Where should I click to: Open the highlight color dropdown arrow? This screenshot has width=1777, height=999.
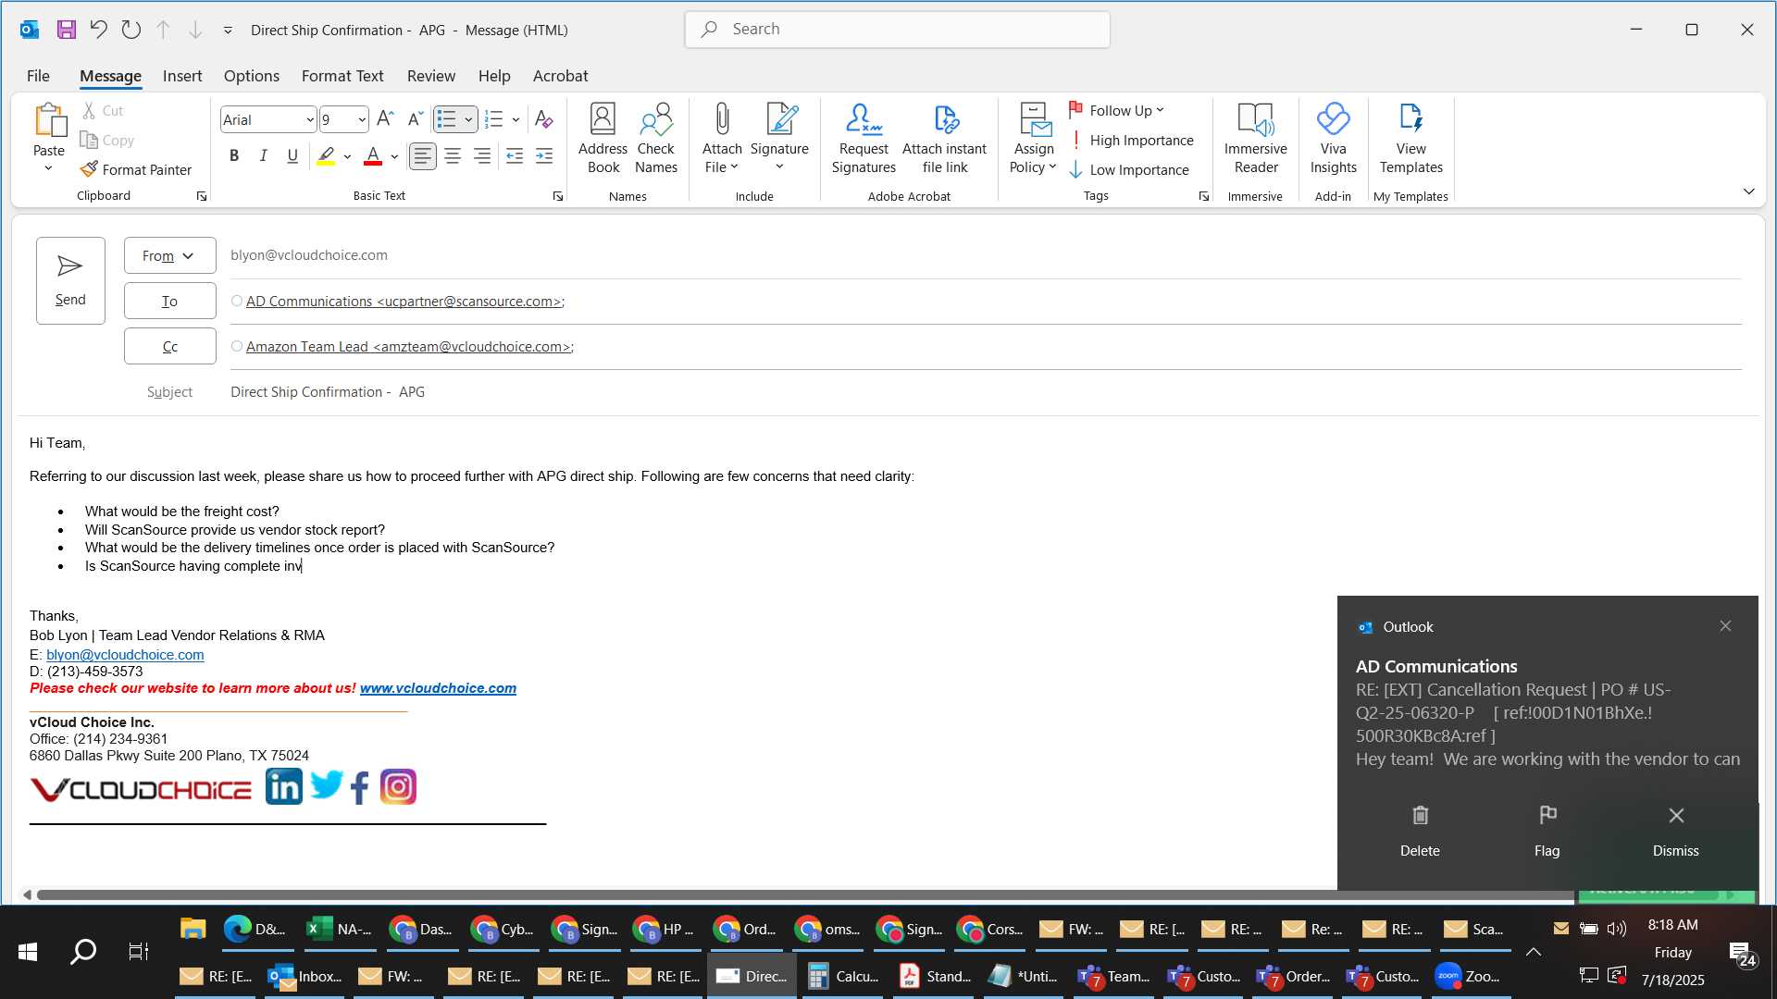pos(347,156)
